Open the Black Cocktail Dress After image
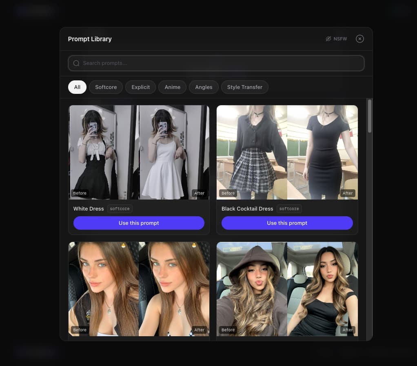The width and height of the screenshot is (417, 366). (x=322, y=152)
